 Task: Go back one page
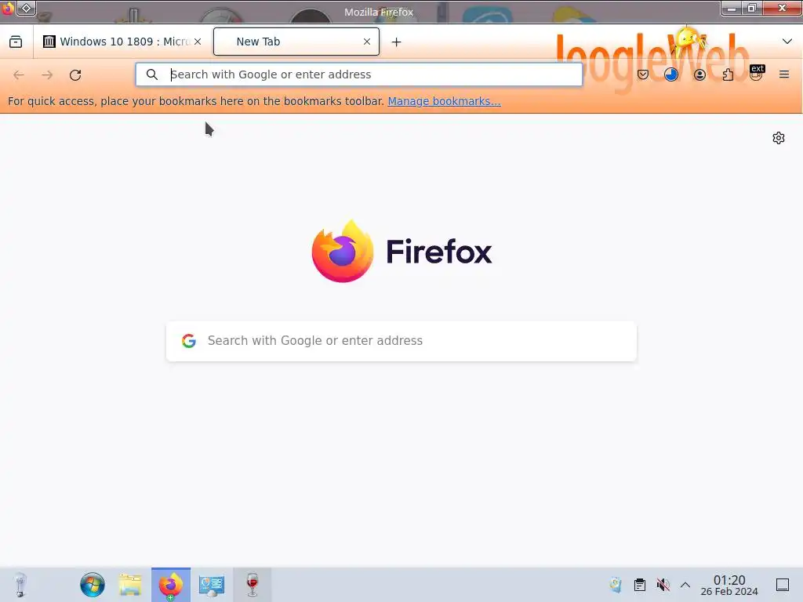[x=19, y=74]
